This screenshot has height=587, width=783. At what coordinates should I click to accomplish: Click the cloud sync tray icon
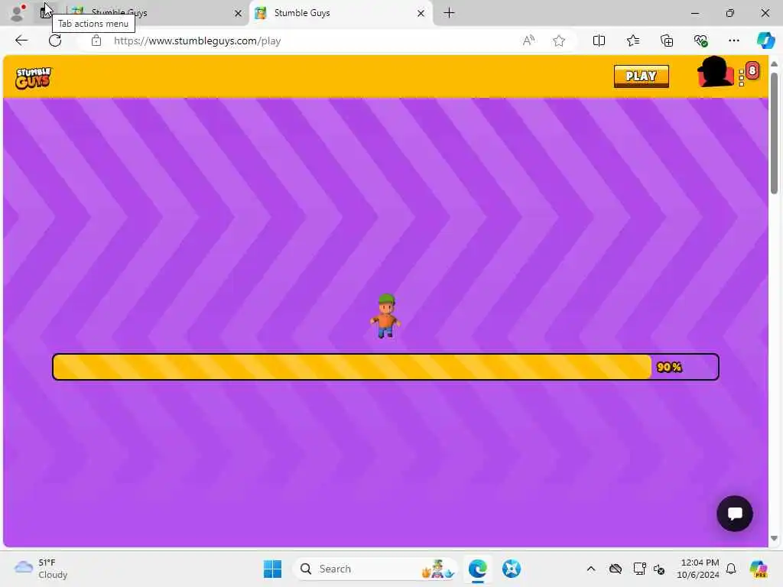point(616,569)
